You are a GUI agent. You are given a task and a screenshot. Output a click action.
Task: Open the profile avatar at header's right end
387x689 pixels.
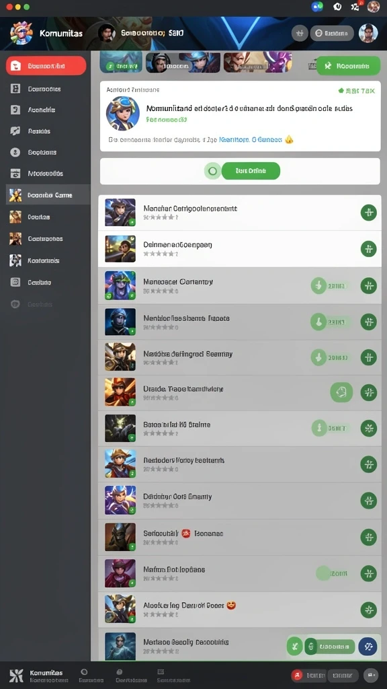368,33
